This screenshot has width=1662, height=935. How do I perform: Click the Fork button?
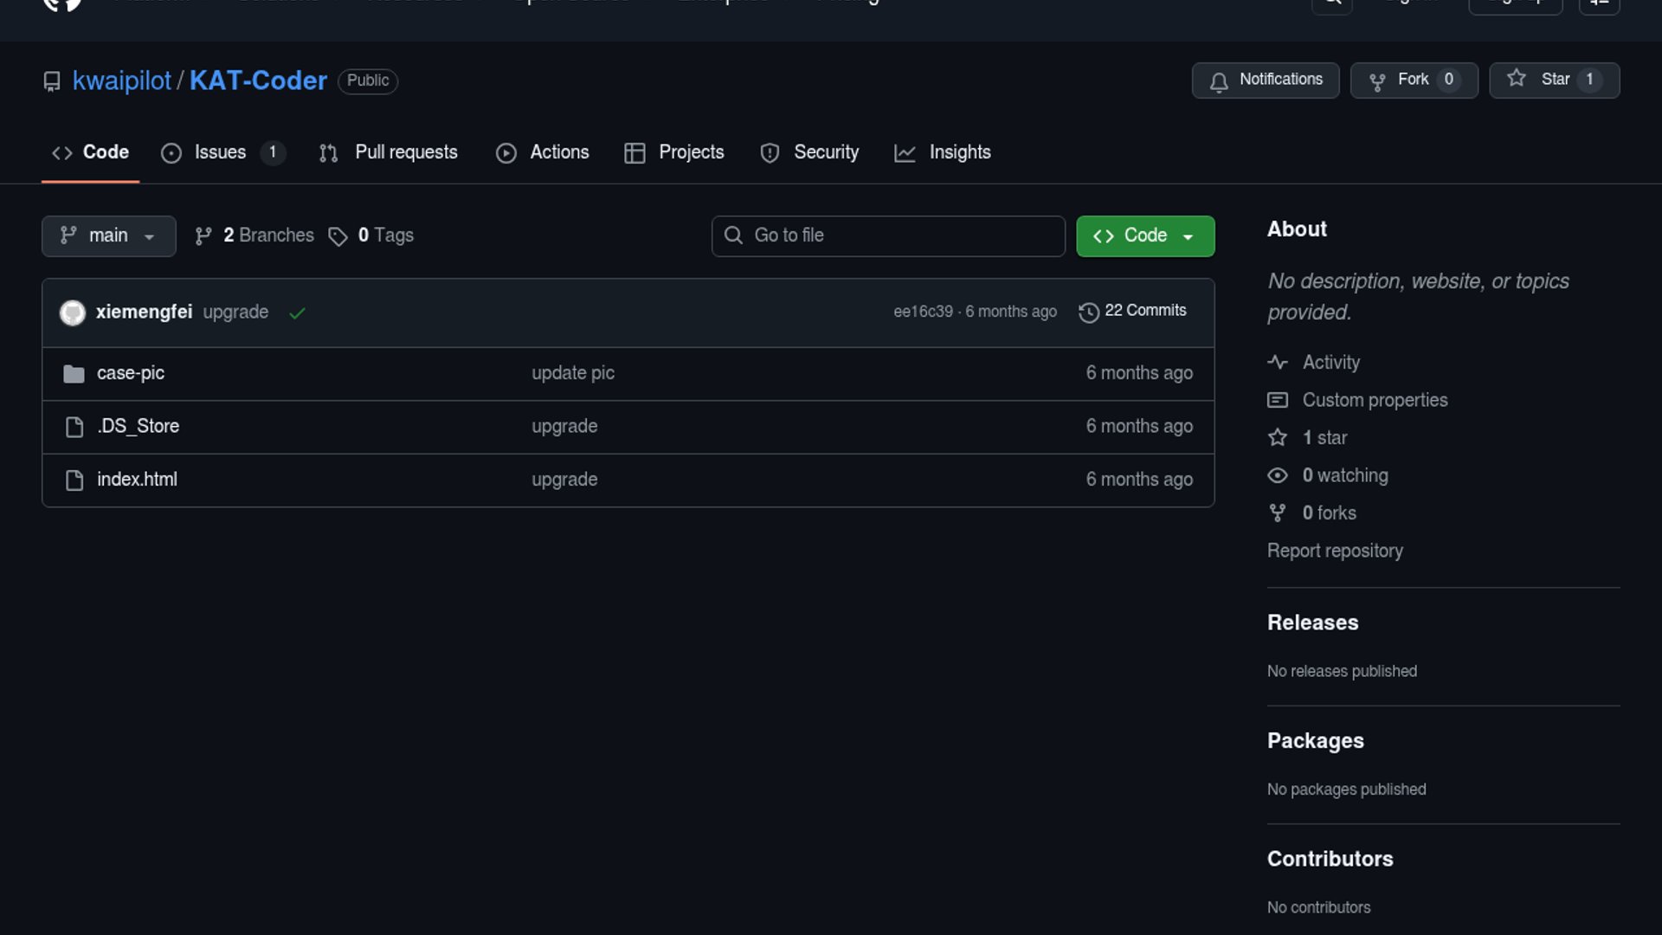(1413, 80)
